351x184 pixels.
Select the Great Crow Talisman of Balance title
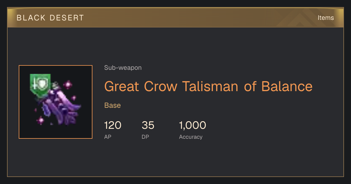click(208, 86)
